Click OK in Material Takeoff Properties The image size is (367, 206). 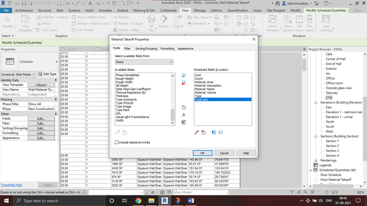pyautogui.click(x=202, y=153)
